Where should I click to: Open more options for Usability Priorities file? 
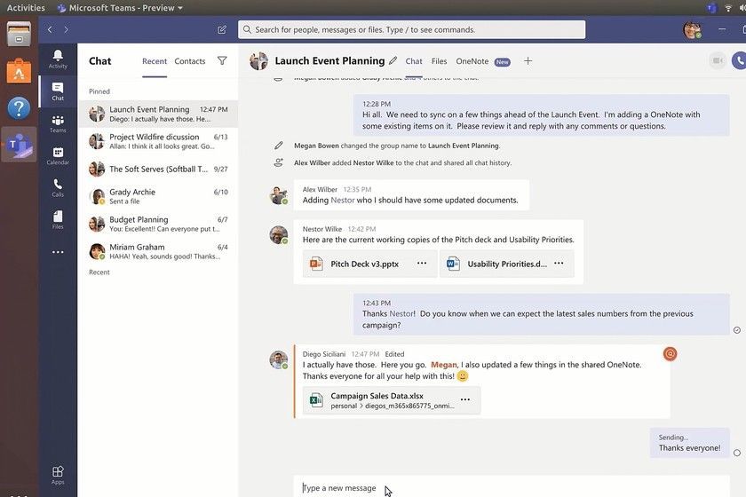coord(559,264)
